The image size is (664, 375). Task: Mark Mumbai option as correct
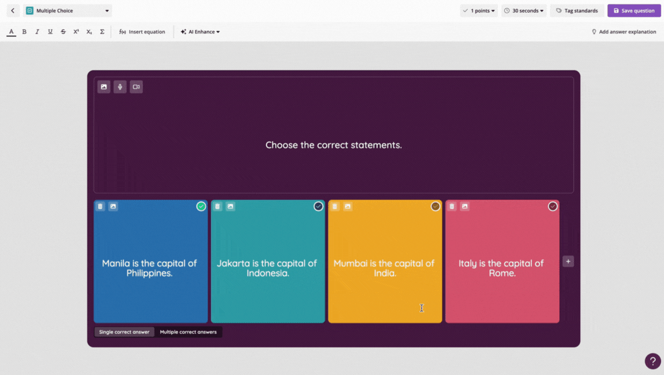coord(436,206)
